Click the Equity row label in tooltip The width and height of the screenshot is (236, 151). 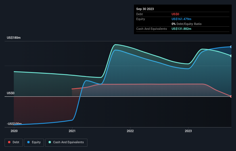(141, 19)
